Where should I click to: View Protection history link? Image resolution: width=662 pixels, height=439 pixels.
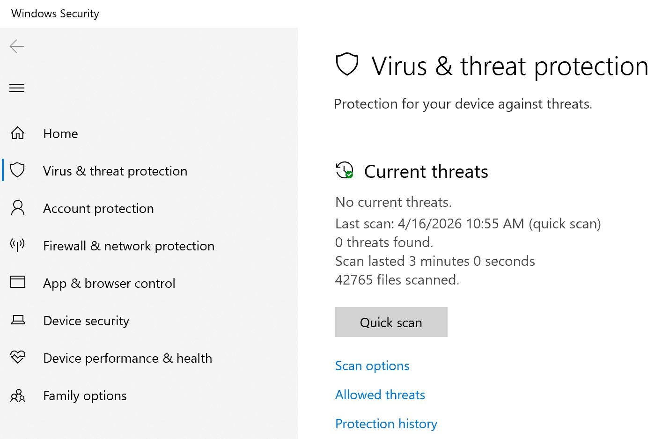coord(386,424)
